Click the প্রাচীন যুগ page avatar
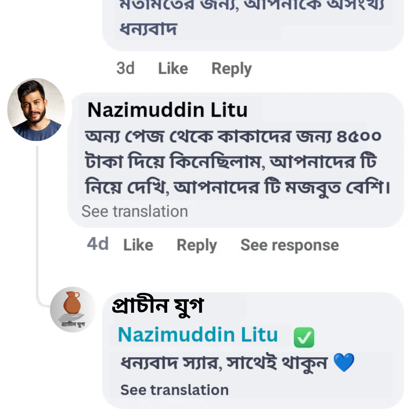 pyautogui.click(x=72, y=309)
